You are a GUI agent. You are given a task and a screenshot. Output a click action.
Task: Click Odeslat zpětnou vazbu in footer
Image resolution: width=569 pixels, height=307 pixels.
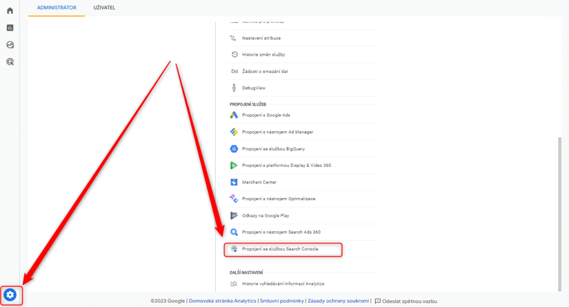point(409,301)
